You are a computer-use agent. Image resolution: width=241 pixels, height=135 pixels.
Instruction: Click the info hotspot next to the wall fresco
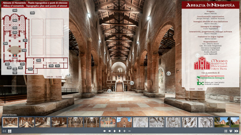(x=168, y=74)
